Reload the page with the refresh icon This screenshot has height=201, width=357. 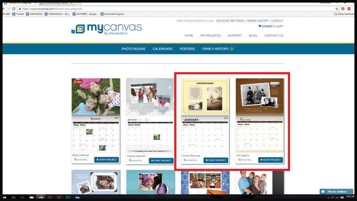pos(14,9)
